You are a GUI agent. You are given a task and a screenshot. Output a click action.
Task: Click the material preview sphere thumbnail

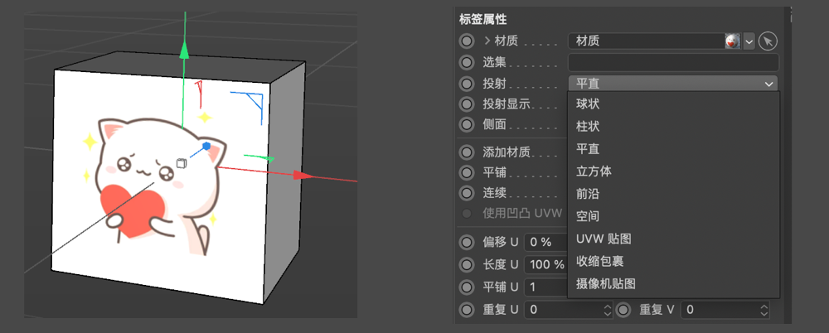tap(732, 41)
